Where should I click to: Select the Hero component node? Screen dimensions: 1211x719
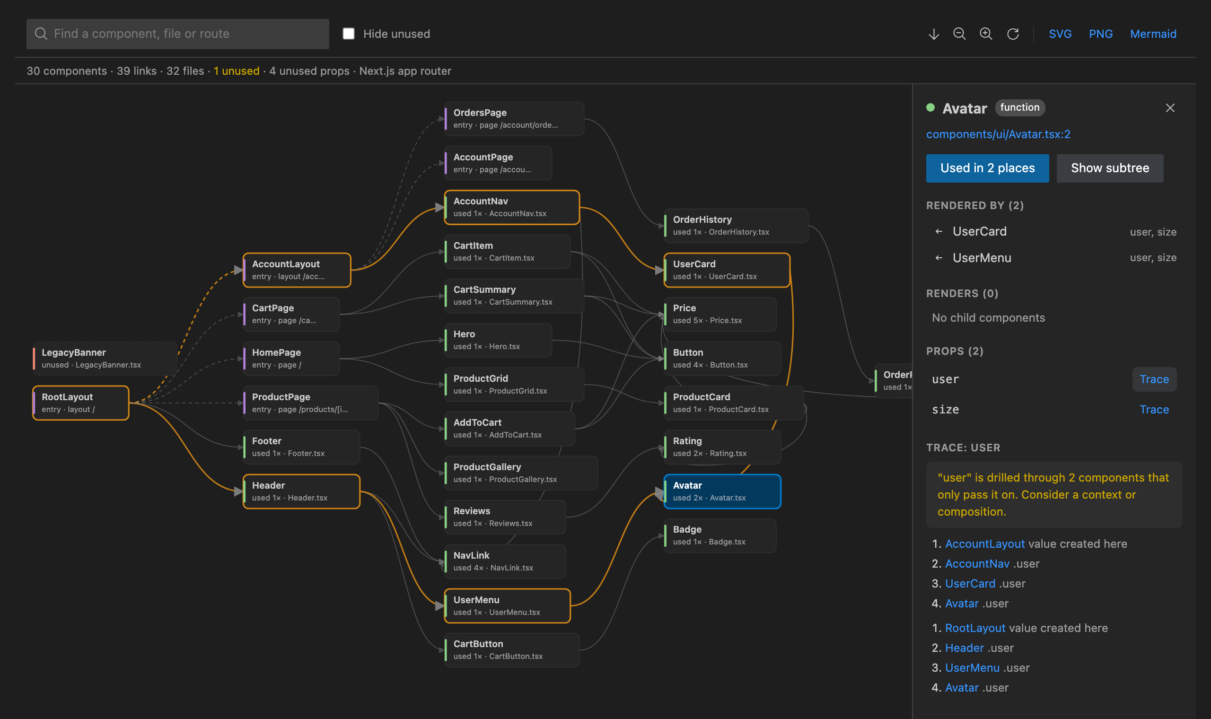point(498,340)
